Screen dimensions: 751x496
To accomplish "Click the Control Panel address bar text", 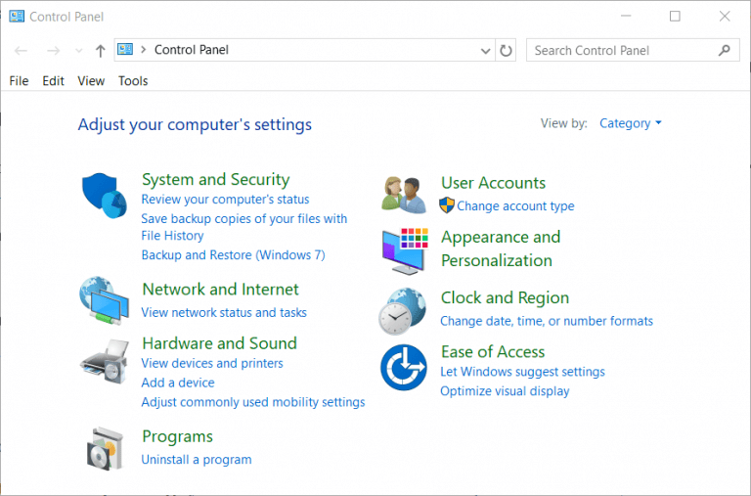I will coord(191,50).
